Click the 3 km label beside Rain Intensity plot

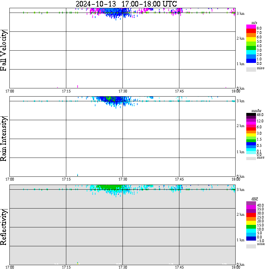pyautogui.click(x=240, y=101)
